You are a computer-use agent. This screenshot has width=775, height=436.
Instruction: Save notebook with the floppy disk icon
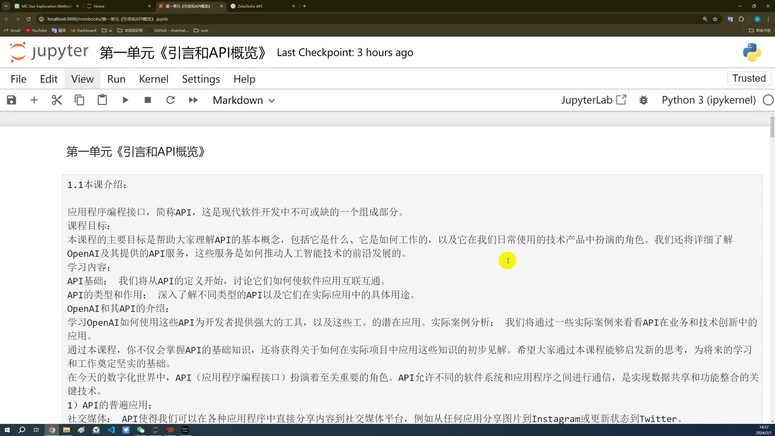(x=11, y=100)
